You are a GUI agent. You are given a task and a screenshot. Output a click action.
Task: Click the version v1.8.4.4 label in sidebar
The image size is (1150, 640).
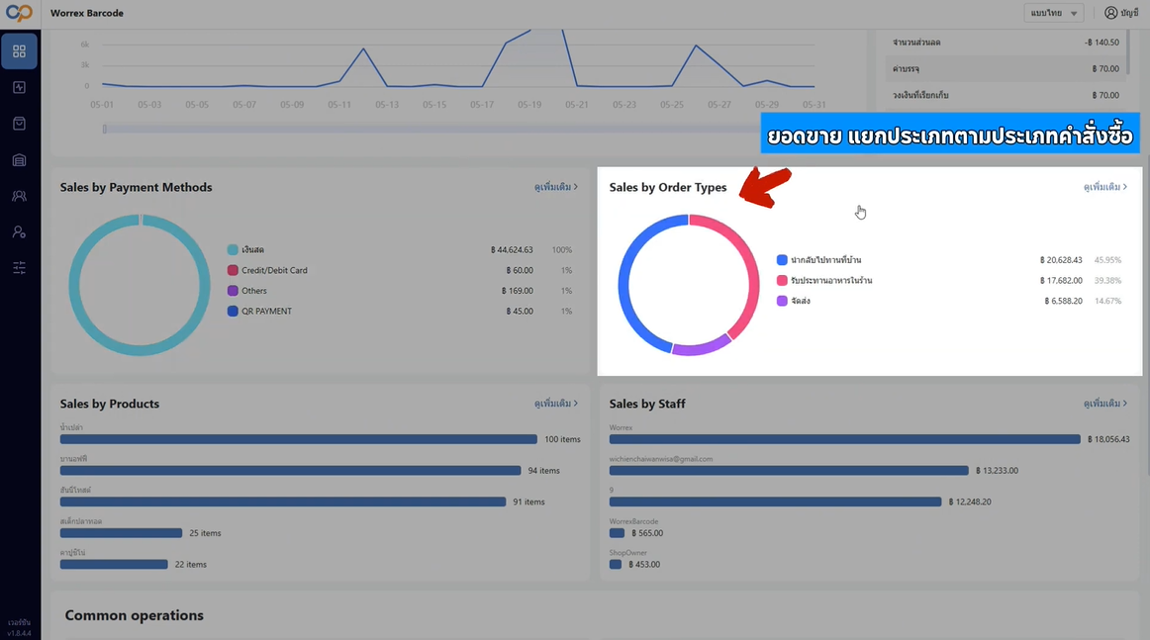coord(19,633)
